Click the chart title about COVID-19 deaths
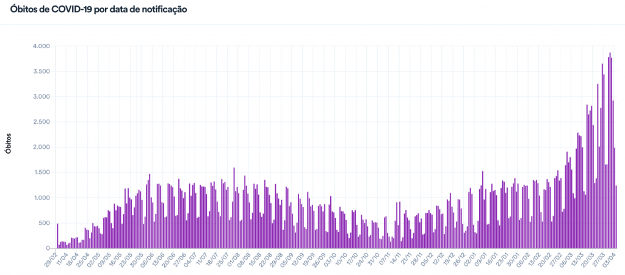Screen dimensions: 625x275 pyautogui.click(x=99, y=10)
